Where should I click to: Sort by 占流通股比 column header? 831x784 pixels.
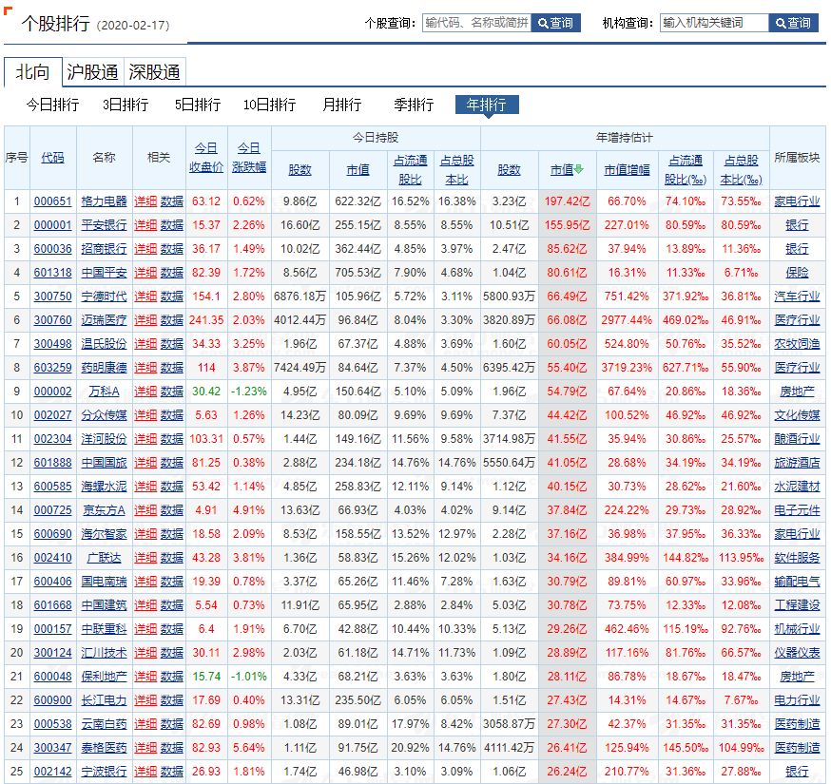[410, 169]
